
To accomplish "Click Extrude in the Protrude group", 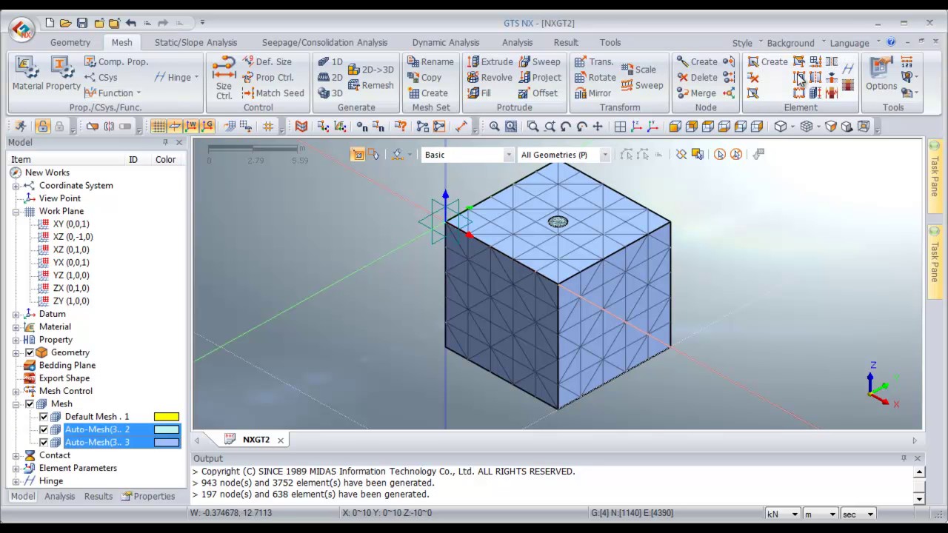I will coord(490,61).
